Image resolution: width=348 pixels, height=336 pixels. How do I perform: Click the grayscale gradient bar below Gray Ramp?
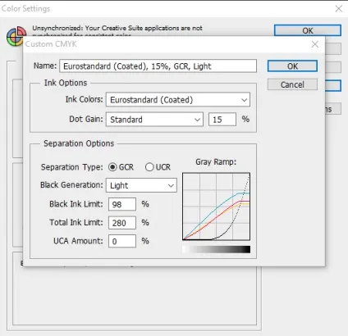(216, 249)
